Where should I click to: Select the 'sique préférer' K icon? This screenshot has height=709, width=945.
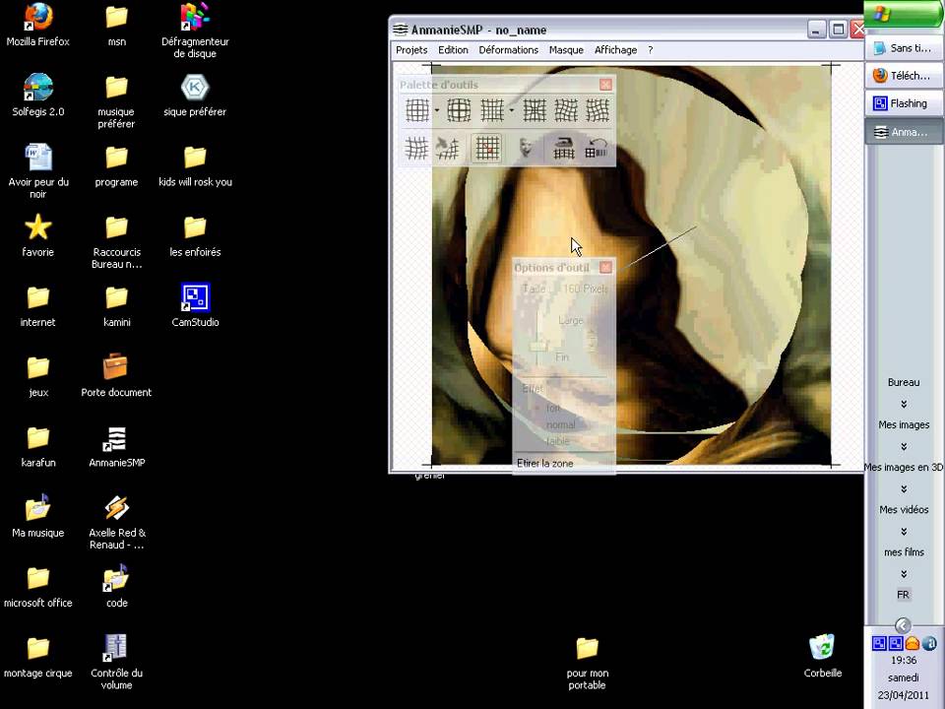(x=195, y=95)
